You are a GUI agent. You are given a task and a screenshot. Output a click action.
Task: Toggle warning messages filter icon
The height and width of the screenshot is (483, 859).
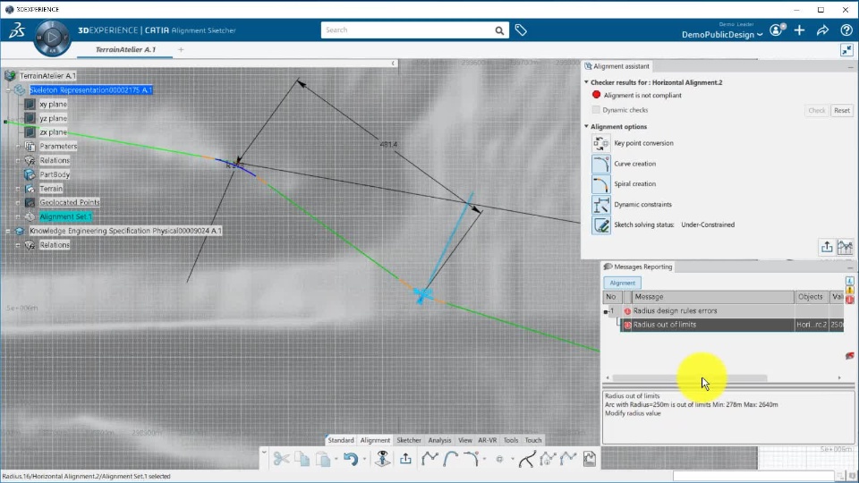click(850, 290)
